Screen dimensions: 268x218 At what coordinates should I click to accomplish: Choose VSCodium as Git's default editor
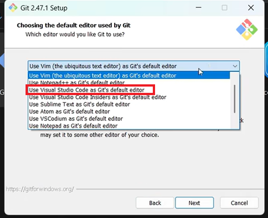129,119
